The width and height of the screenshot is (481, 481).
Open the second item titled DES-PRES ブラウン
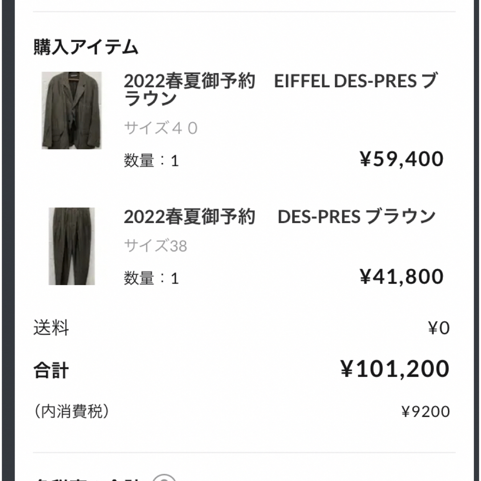point(280,216)
